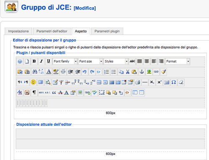Image resolution: width=209 pixels, height=160 pixels.
Task: Open the Impostazione tab
Action: point(18,31)
